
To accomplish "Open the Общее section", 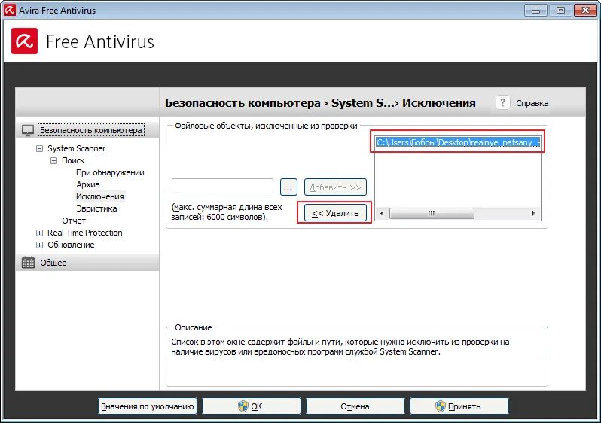I will [53, 263].
